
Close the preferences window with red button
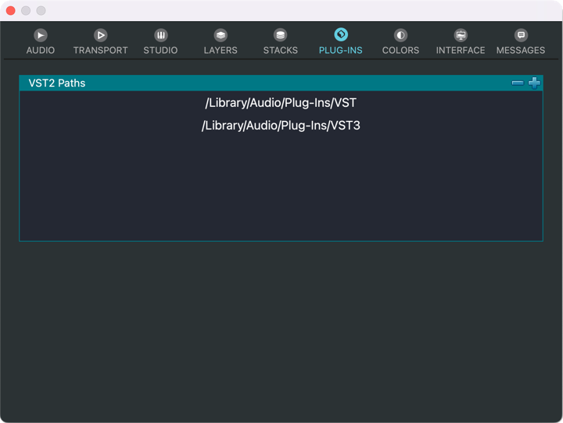[x=11, y=10]
